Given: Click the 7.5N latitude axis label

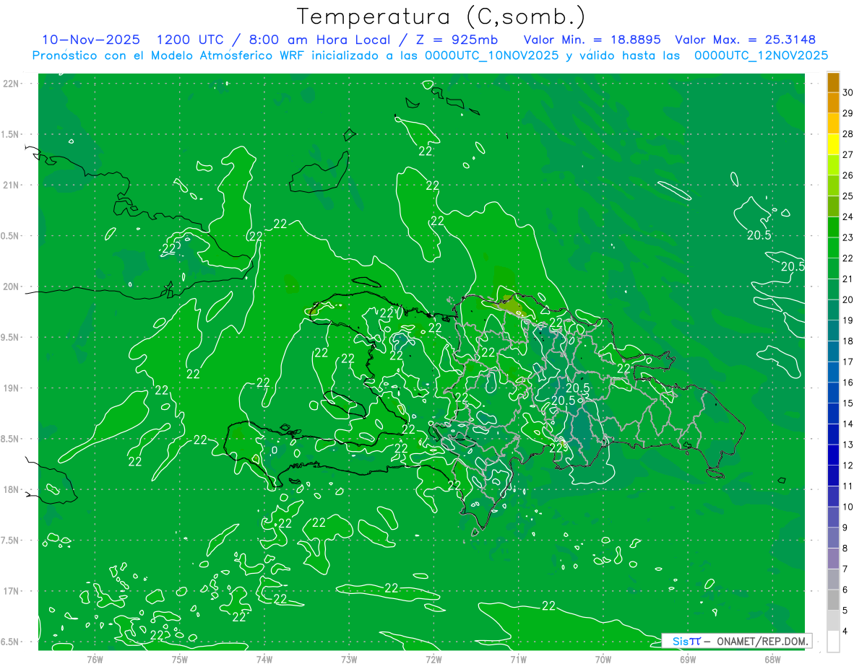Looking at the screenshot, I should click(x=11, y=541).
